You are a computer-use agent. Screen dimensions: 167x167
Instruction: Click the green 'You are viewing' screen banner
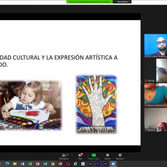[x=90, y=2]
